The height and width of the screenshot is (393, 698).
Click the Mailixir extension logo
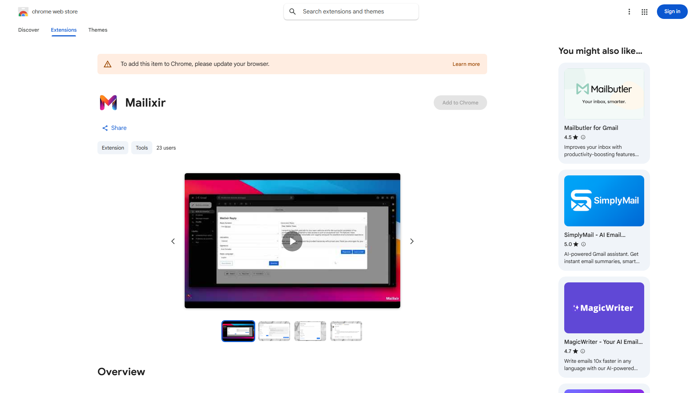(108, 103)
